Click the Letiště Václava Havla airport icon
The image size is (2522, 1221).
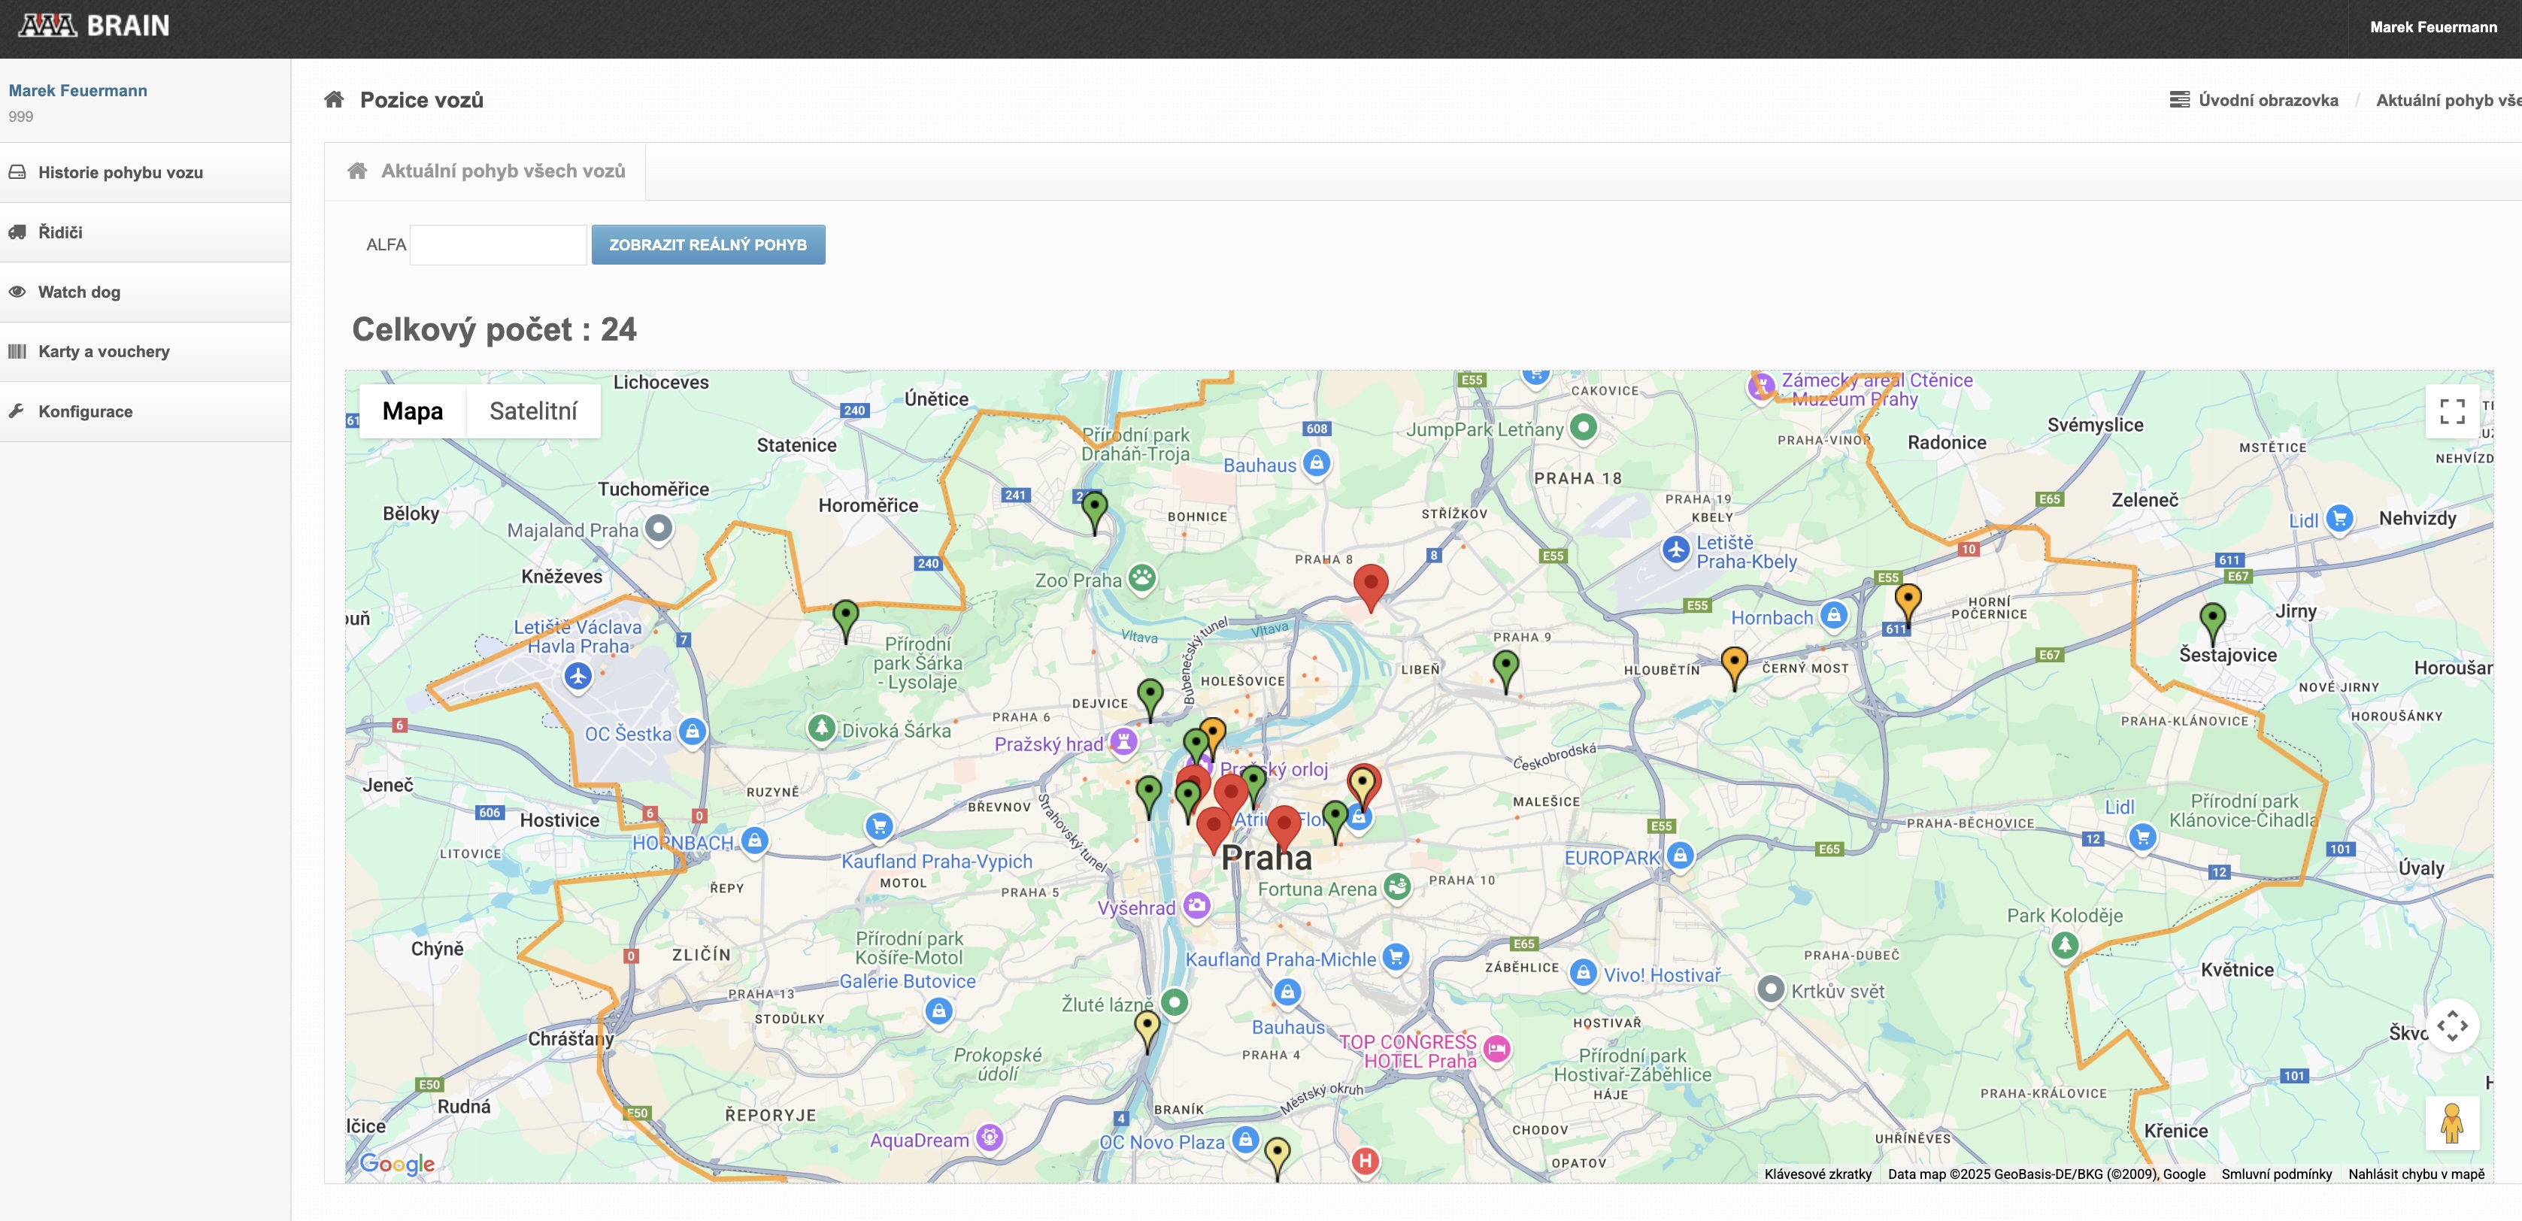(x=577, y=676)
